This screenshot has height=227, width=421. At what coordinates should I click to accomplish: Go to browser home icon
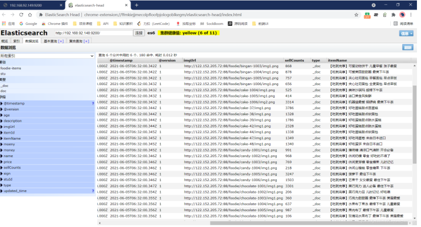click(x=30, y=15)
